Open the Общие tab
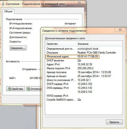The height and width of the screenshot is (129, 127). pos(8,11)
